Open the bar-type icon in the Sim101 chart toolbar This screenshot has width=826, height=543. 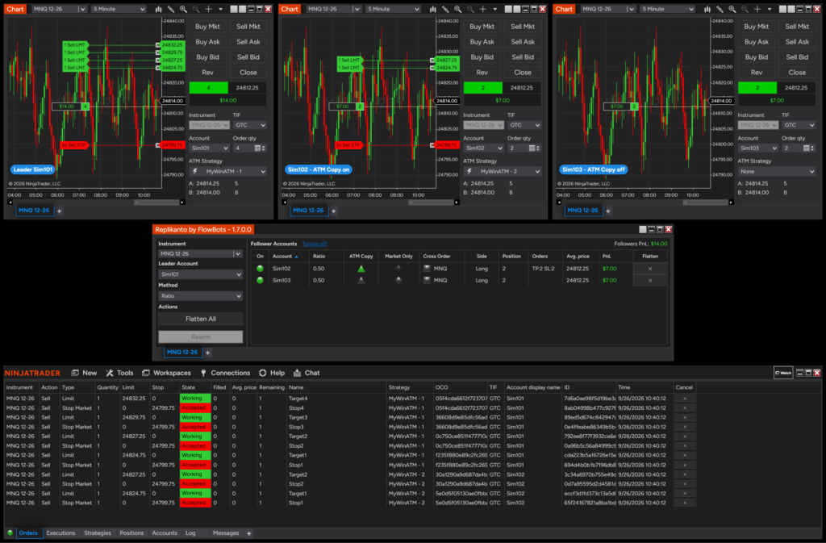click(x=158, y=9)
